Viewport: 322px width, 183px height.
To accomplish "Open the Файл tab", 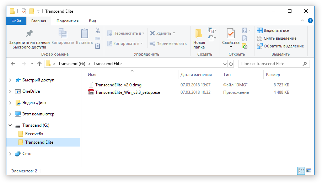I will coord(16,21).
